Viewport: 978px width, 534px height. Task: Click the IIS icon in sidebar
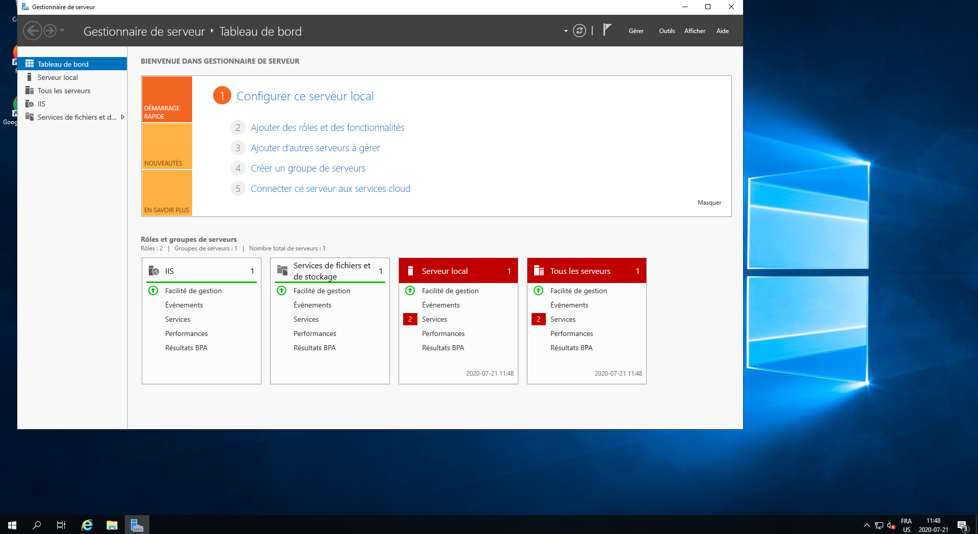click(30, 104)
